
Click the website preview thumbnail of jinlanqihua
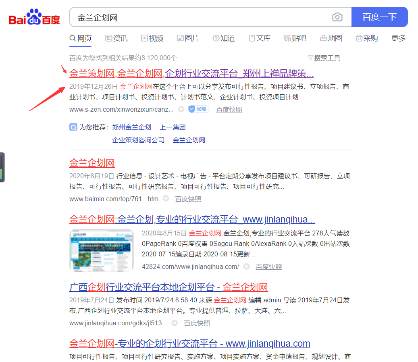click(x=102, y=250)
